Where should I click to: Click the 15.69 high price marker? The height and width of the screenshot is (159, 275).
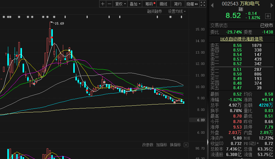(x=59, y=23)
